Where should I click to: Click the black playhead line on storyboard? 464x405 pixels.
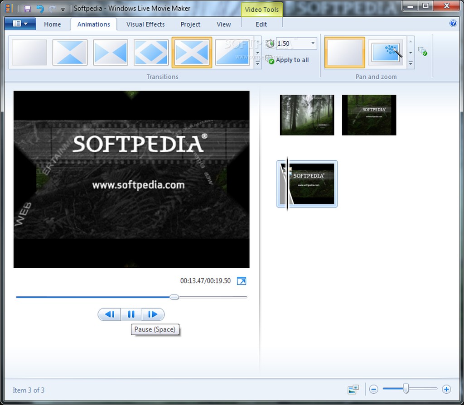287,184
